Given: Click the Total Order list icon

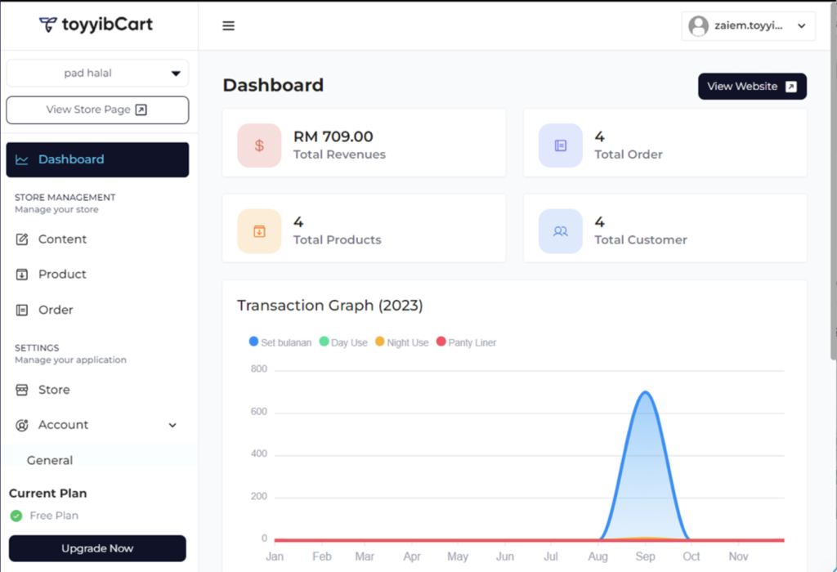Looking at the screenshot, I should [560, 145].
